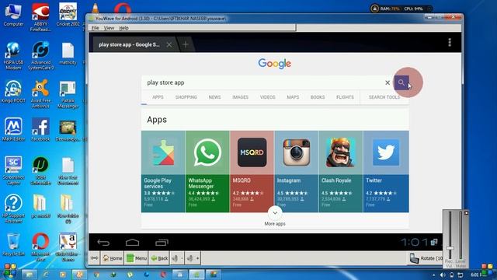Click the Paltalk Messenger desktop icon

pos(68,94)
